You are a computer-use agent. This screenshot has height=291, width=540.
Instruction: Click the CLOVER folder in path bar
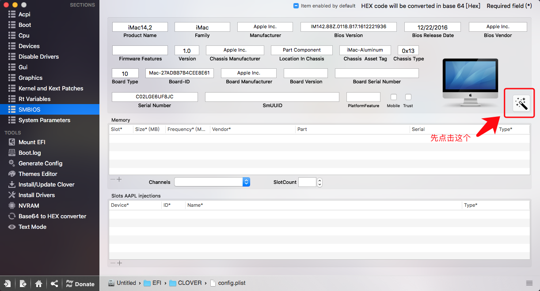pos(185,283)
